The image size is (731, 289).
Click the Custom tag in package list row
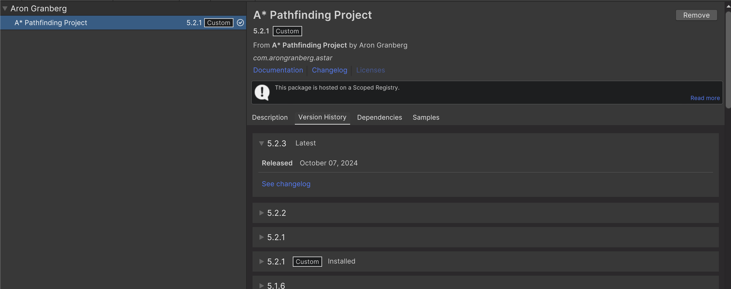[219, 23]
